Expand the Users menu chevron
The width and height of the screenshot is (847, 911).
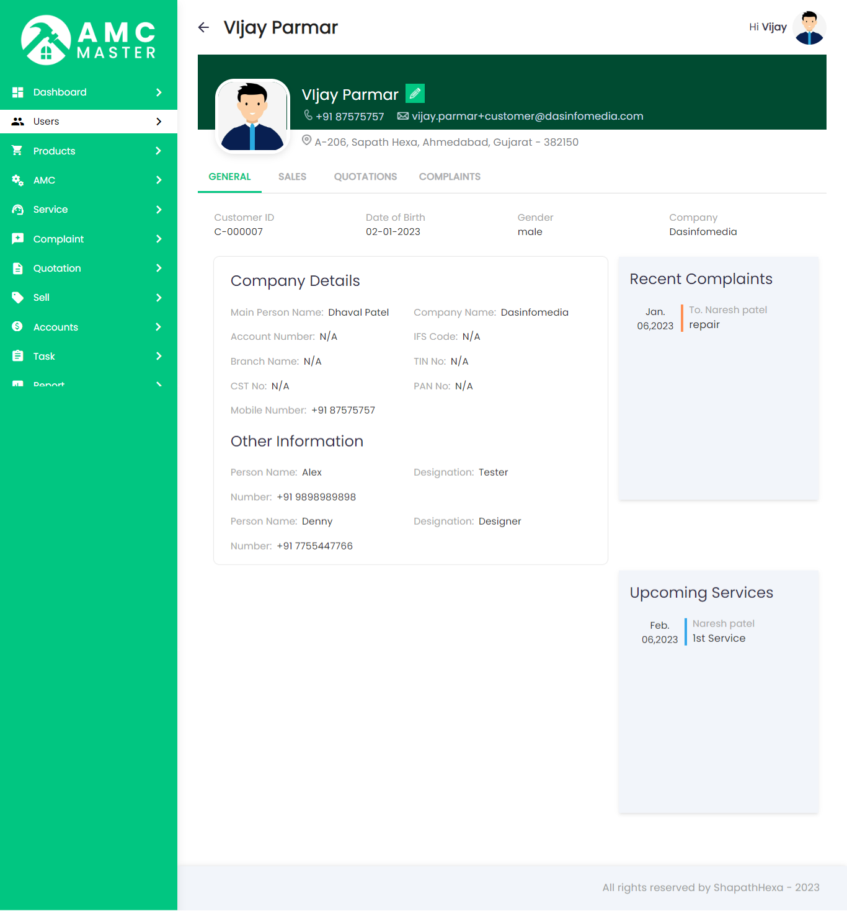pyautogui.click(x=159, y=122)
